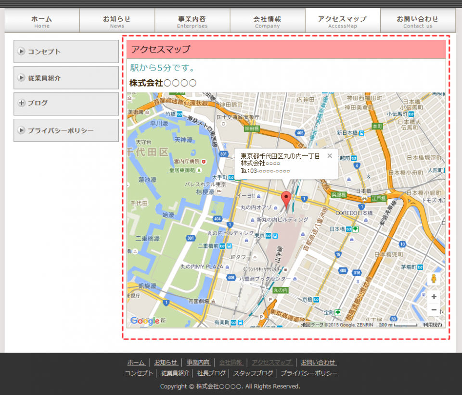Click footer コンセプト link
This screenshot has width=462, height=395.
pyautogui.click(x=139, y=373)
